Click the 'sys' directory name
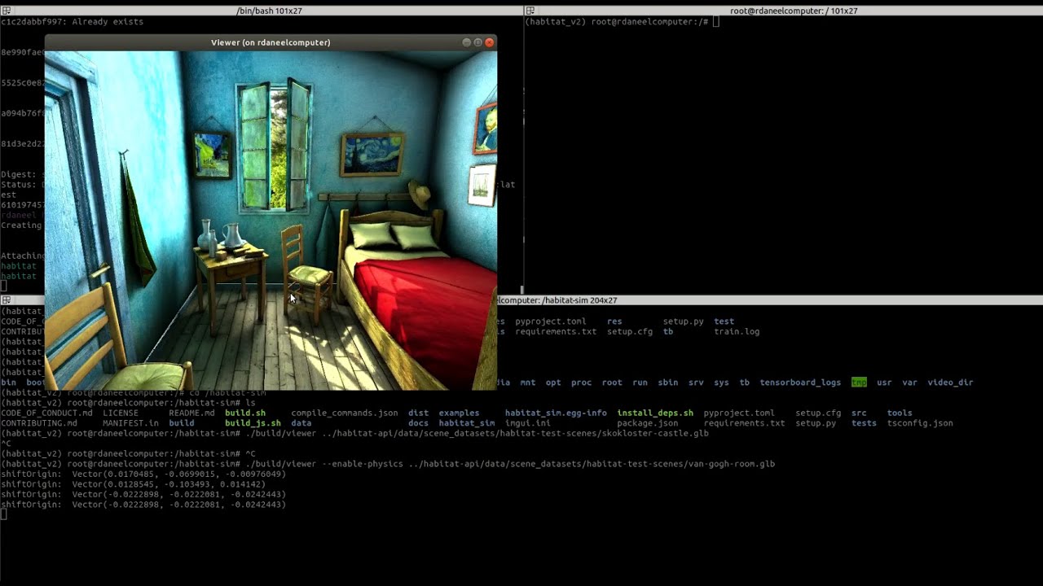This screenshot has height=586, width=1043. 721,383
